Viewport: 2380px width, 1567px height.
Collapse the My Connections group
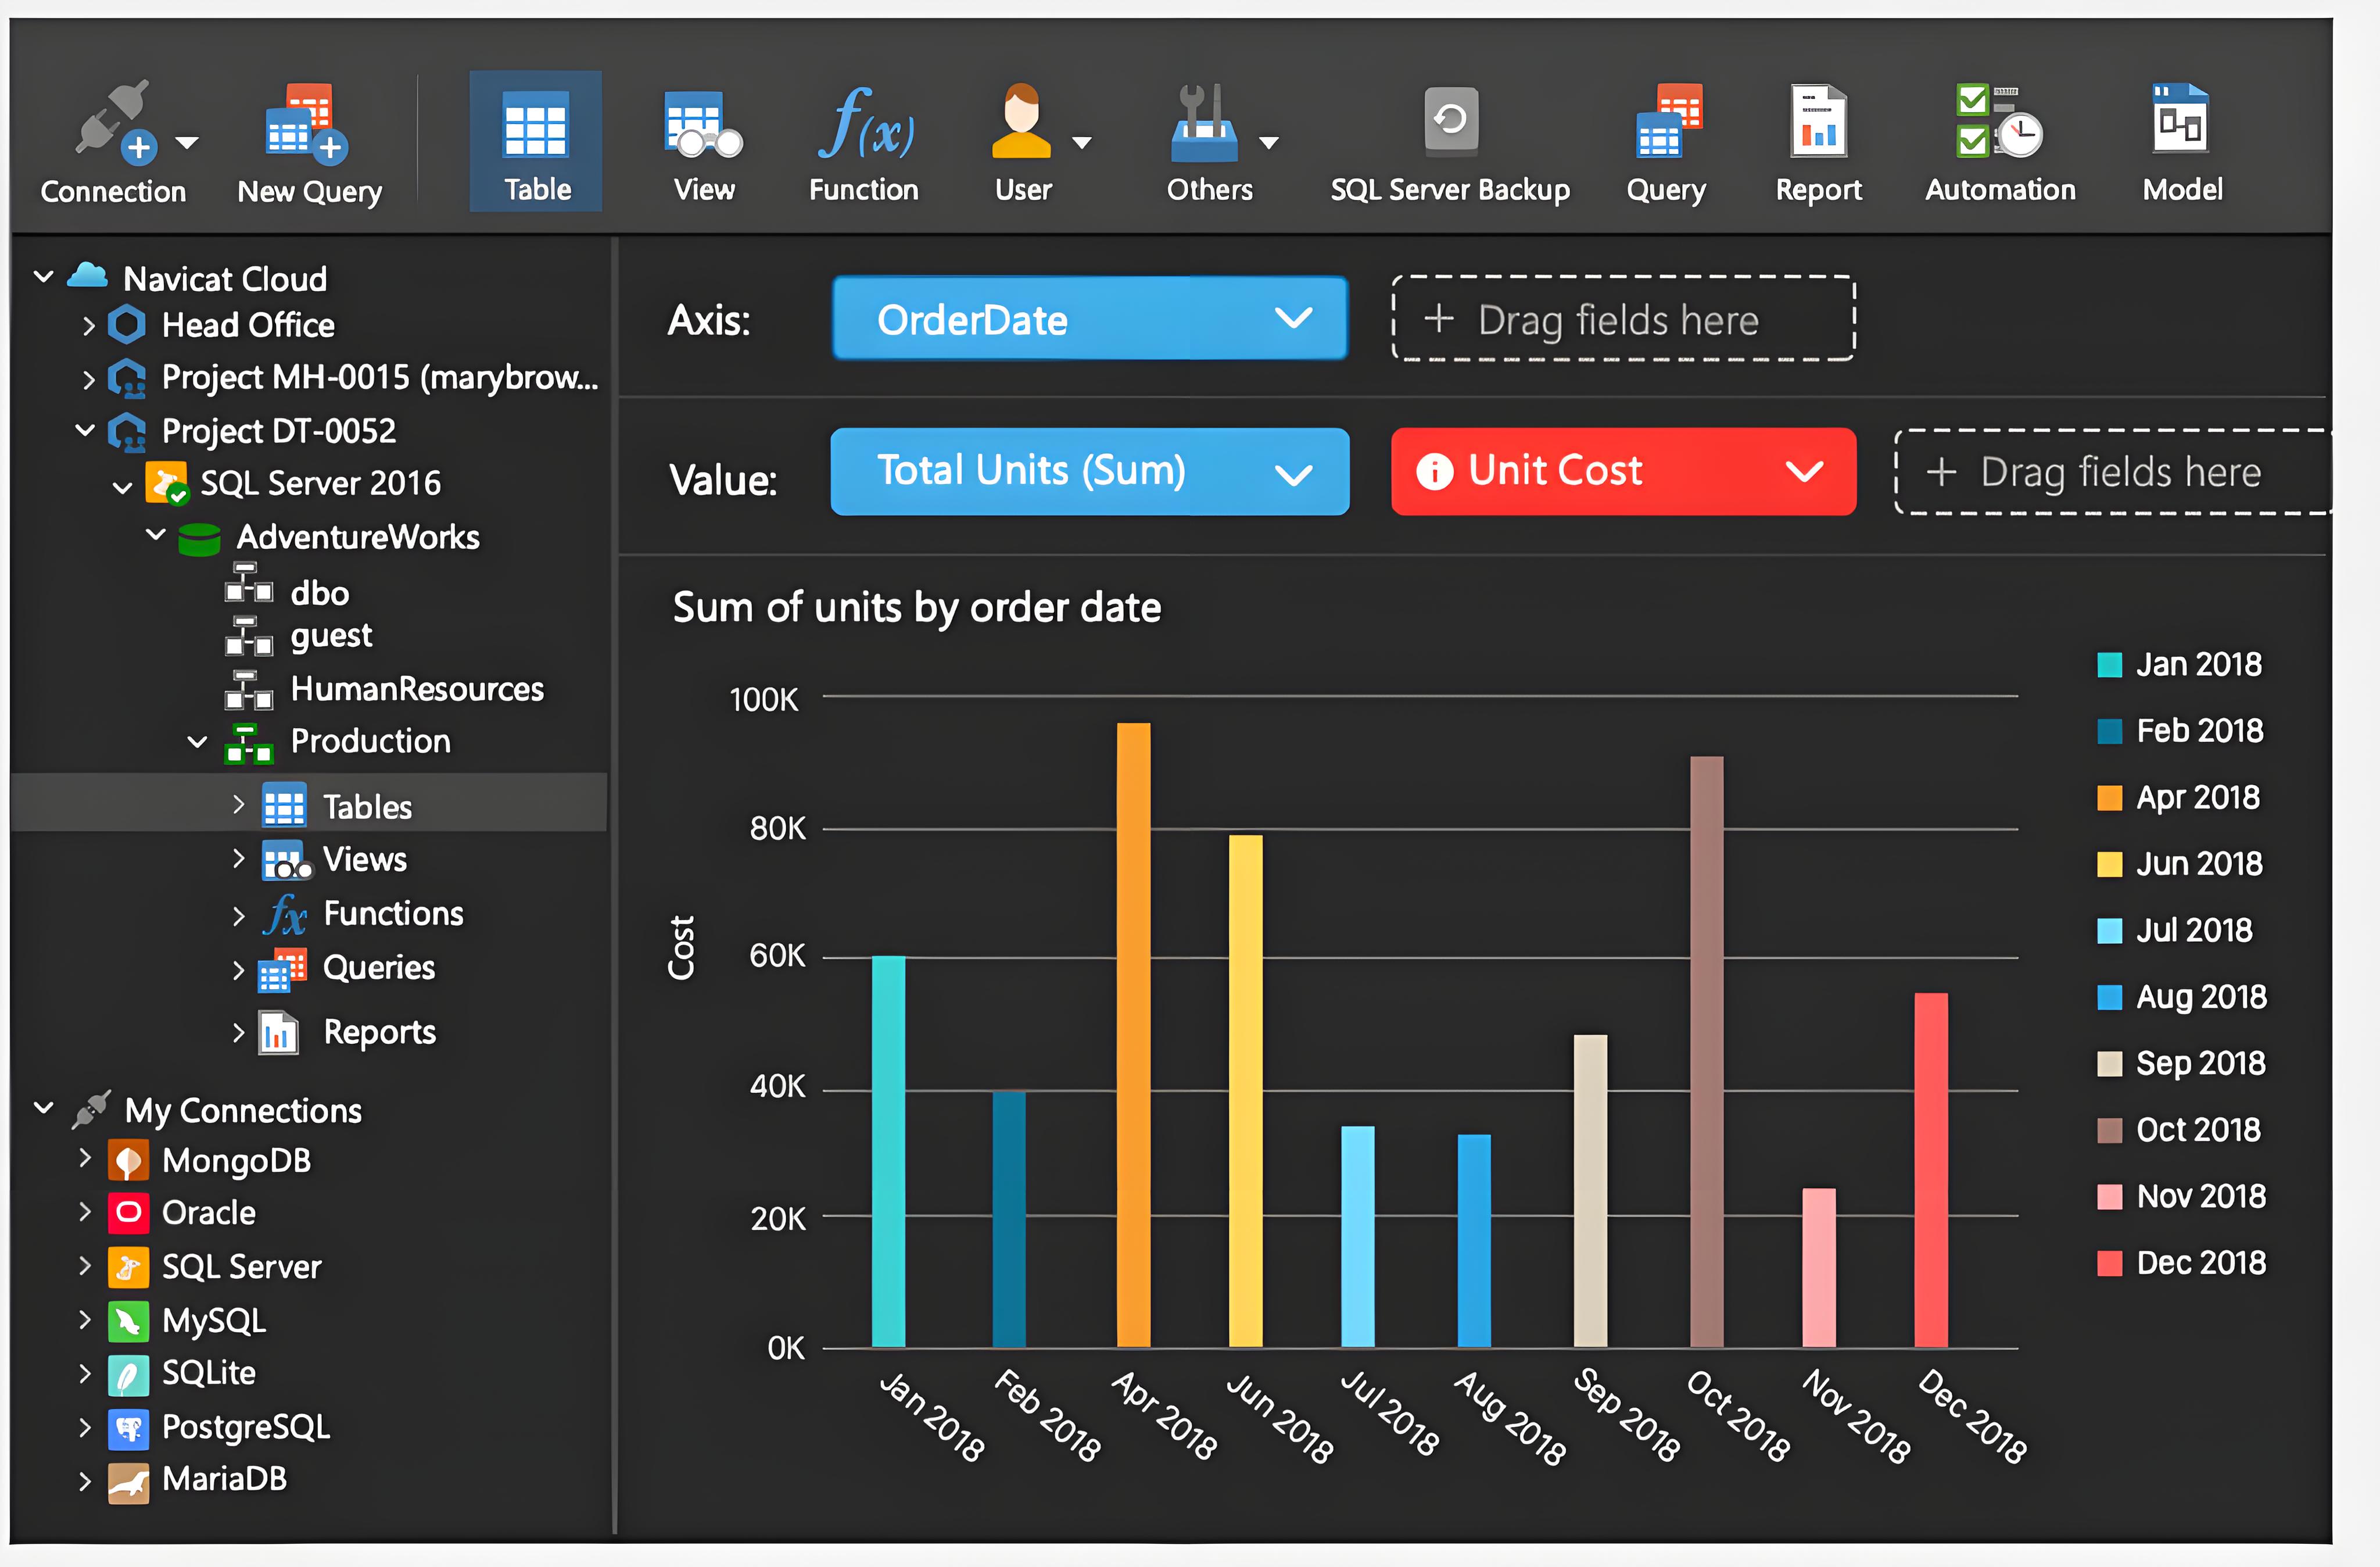pyautogui.click(x=43, y=1107)
